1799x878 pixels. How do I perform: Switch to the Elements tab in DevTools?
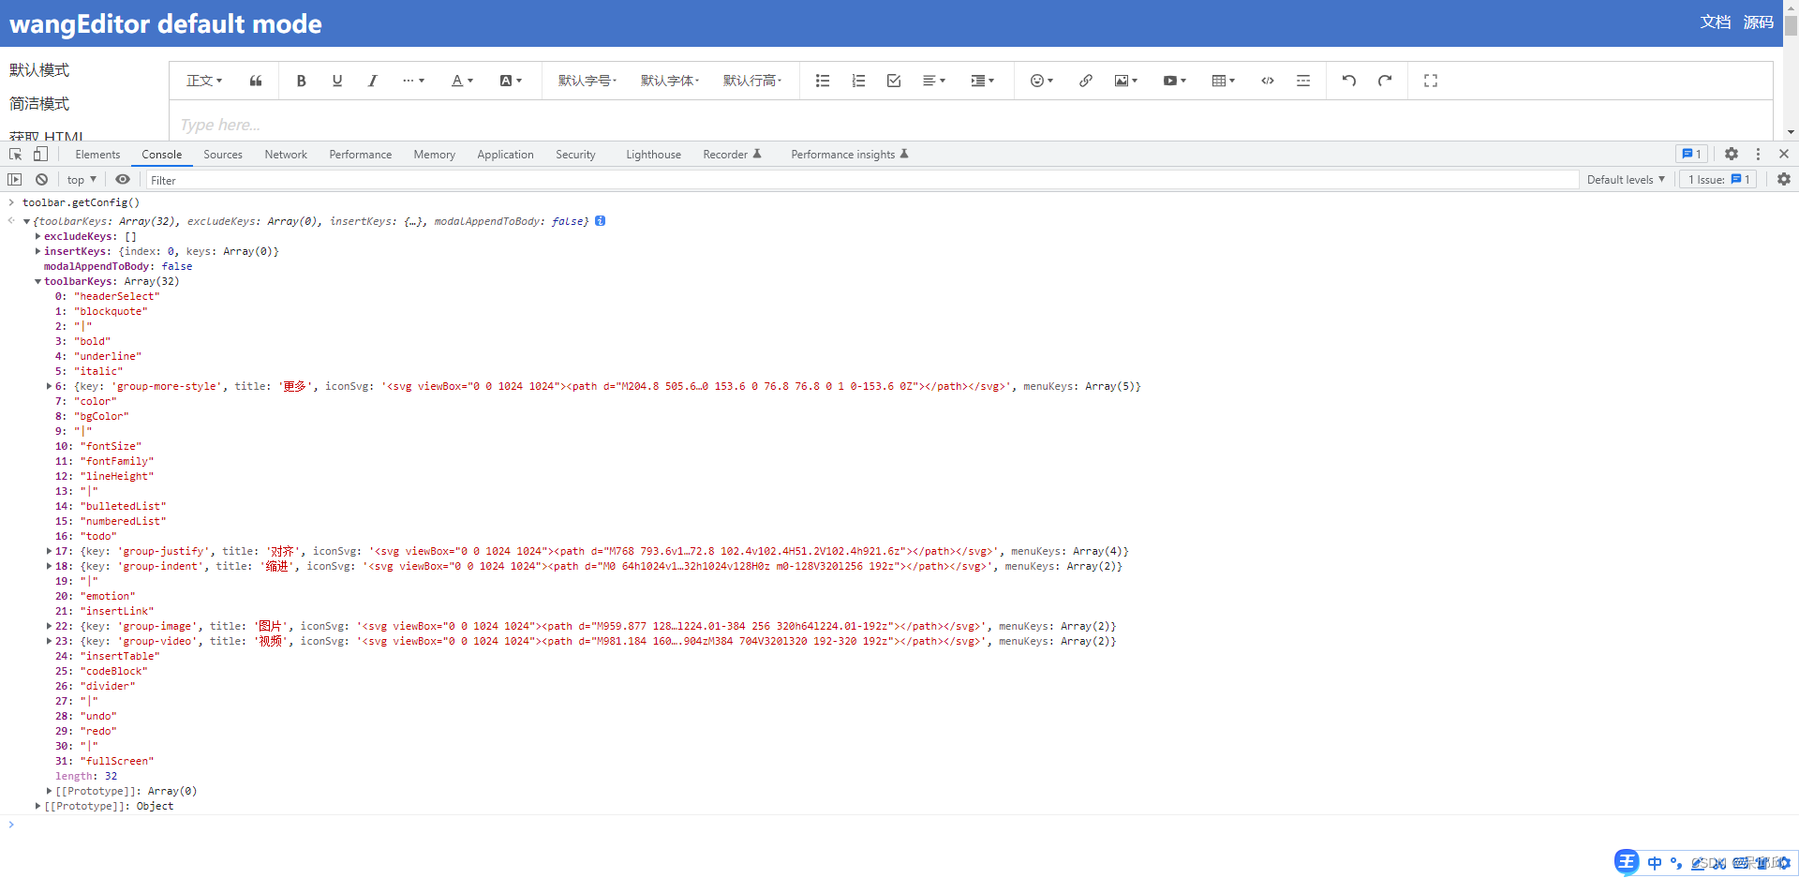pyautogui.click(x=97, y=155)
